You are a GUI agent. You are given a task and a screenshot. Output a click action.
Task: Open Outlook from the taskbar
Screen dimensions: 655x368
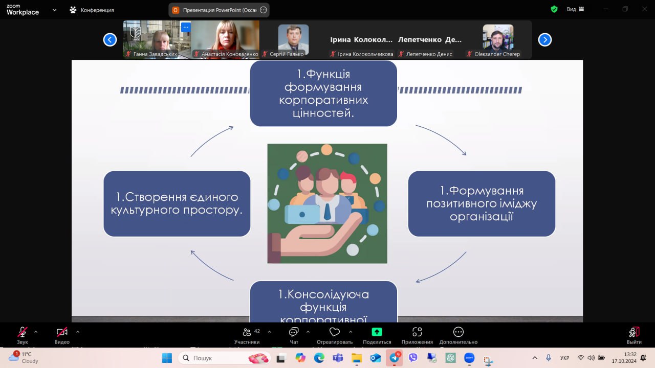pyautogui.click(x=376, y=358)
